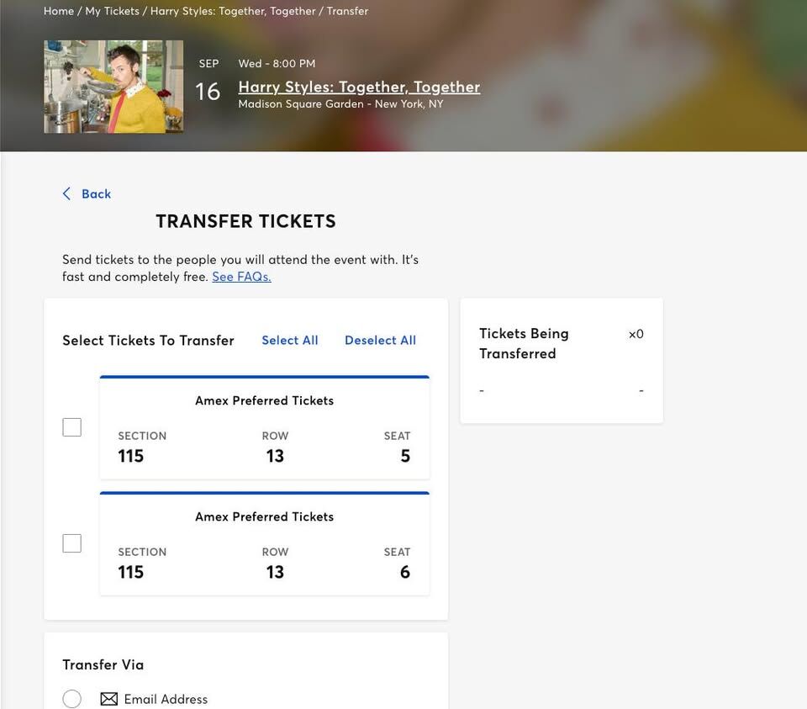The width and height of the screenshot is (807, 709).
Task: Select the Email Address radio button
Action: (x=72, y=699)
